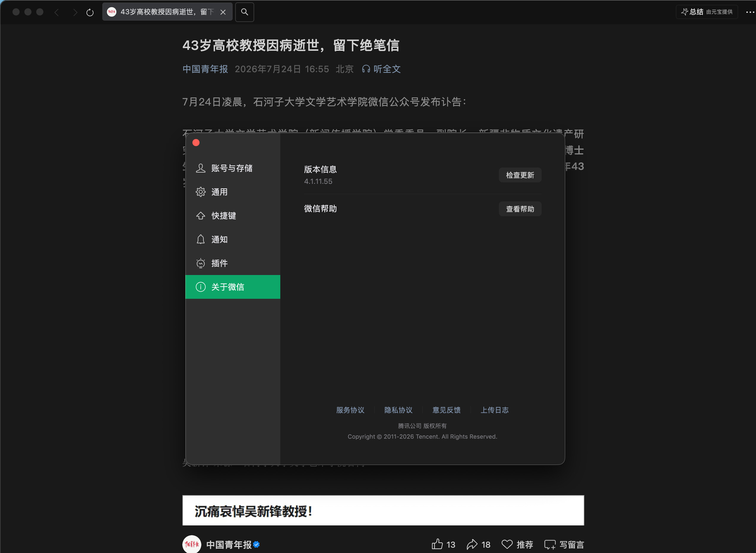
Task: Click the plugin icon beside 插件
Action: tap(200, 263)
